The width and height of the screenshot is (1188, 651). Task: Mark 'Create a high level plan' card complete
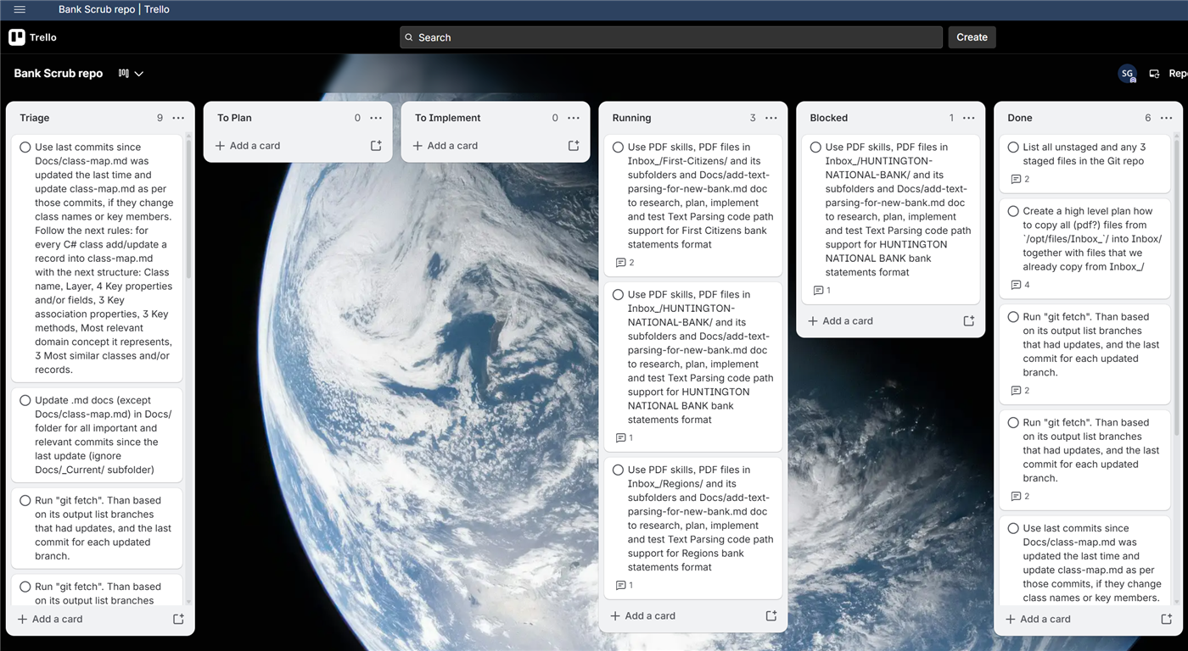(1013, 212)
